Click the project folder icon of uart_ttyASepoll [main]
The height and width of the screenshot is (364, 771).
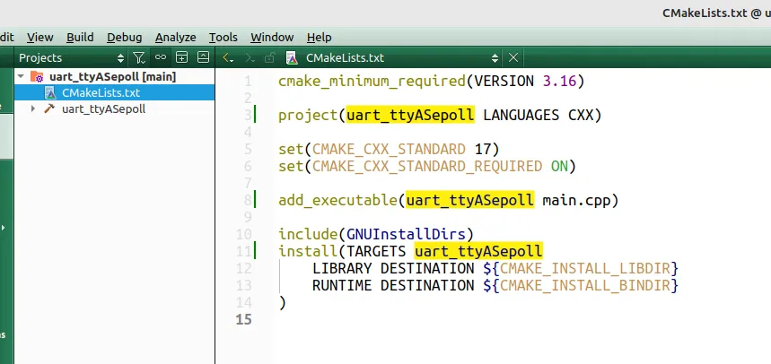pos(38,76)
